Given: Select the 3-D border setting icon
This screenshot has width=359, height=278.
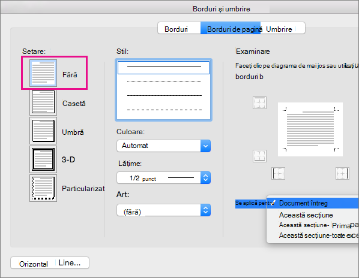Looking at the screenshot, I should (43, 159).
